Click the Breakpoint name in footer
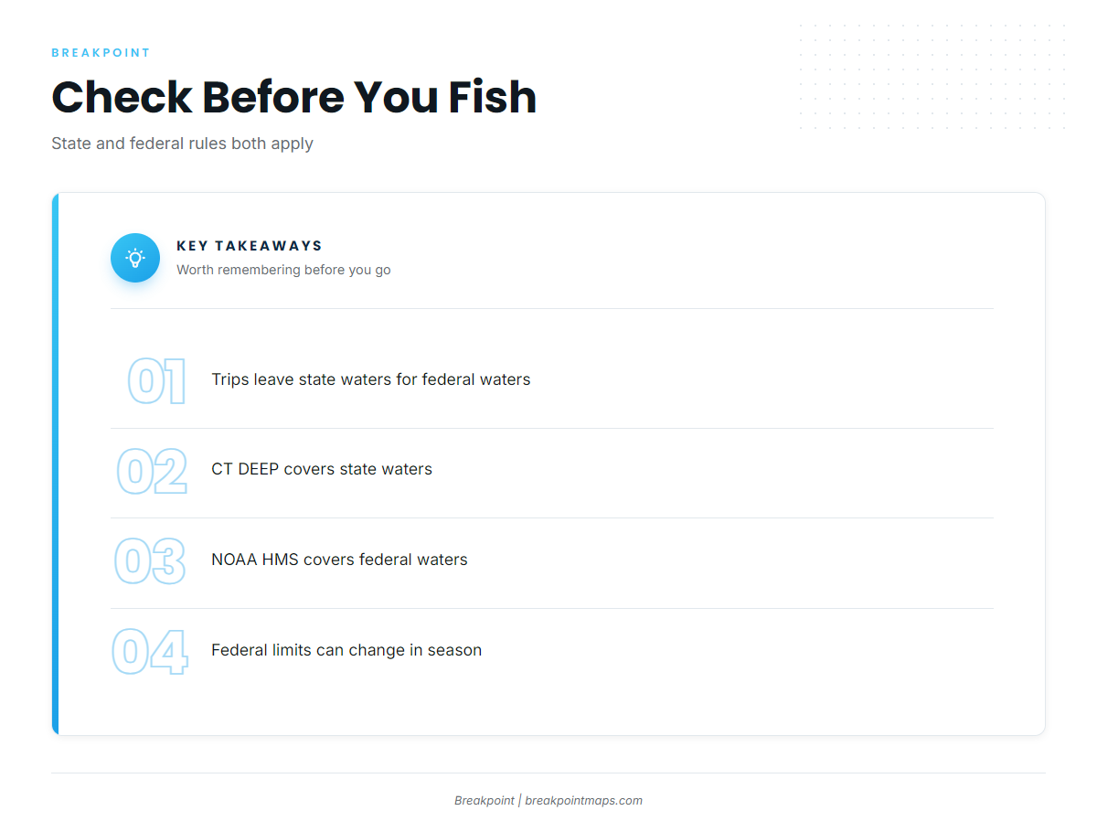Viewport: 1097px width, 832px height. click(x=485, y=801)
